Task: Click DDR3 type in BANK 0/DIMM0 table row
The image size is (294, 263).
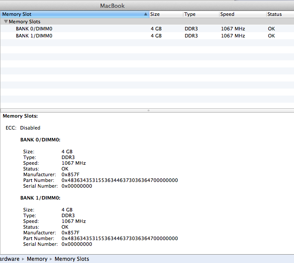Action: pos(191,29)
